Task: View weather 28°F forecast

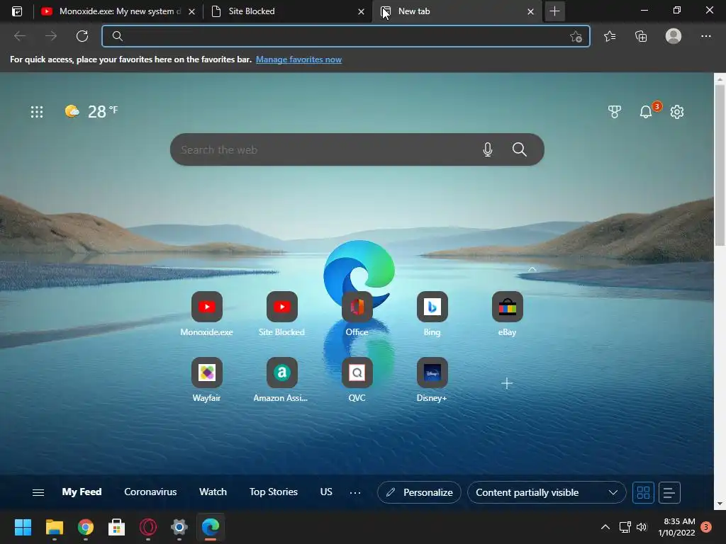Action: point(91,111)
